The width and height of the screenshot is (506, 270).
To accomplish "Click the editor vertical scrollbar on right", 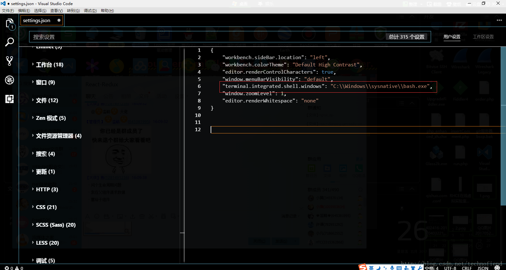I will (x=503, y=126).
